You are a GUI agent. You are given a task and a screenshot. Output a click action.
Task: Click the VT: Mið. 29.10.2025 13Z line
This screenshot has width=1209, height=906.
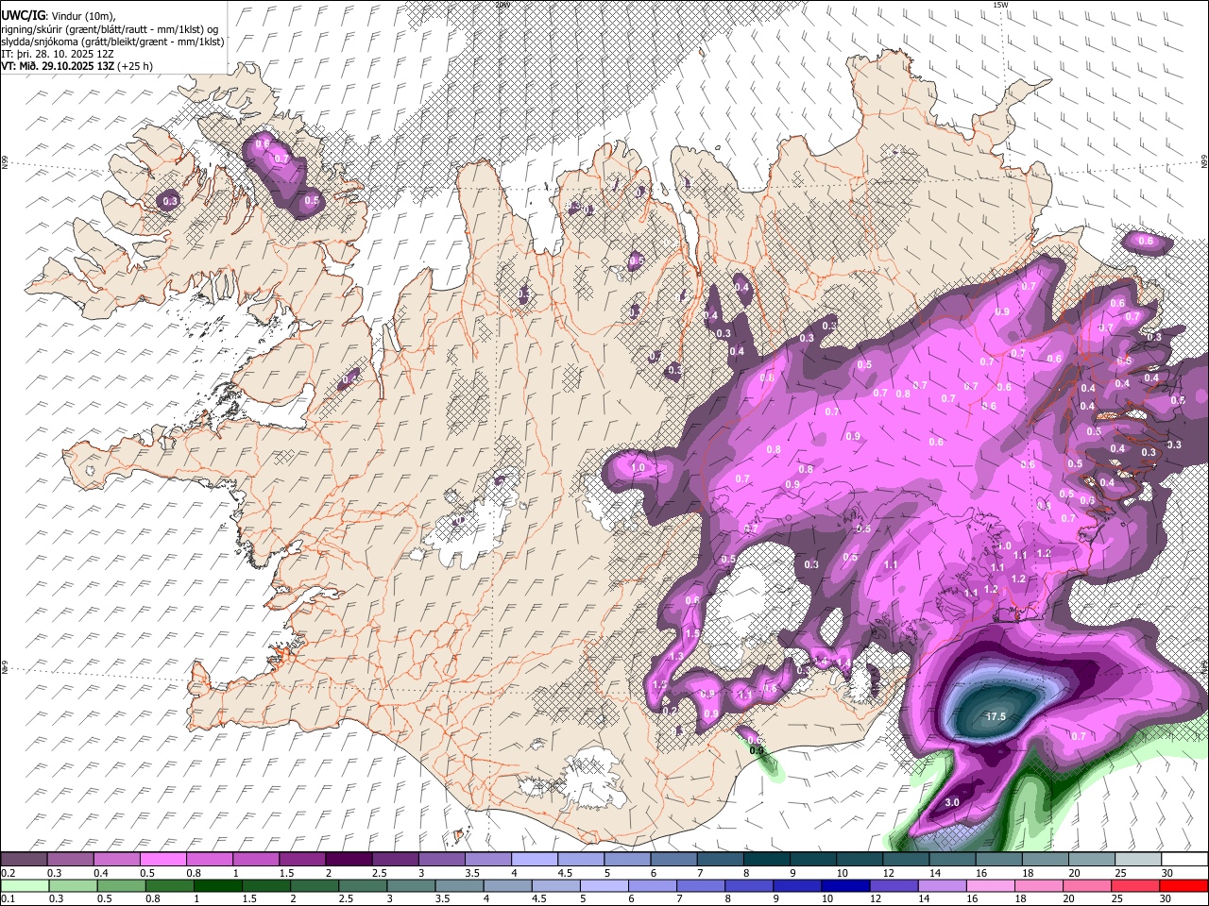click(x=58, y=66)
